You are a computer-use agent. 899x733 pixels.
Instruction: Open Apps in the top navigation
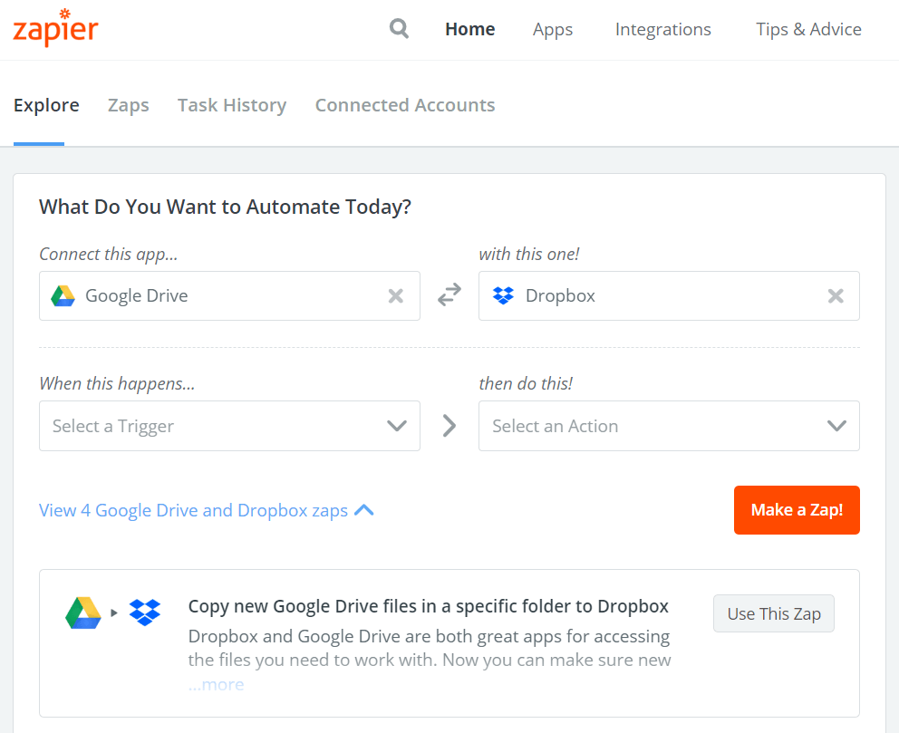pos(553,30)
